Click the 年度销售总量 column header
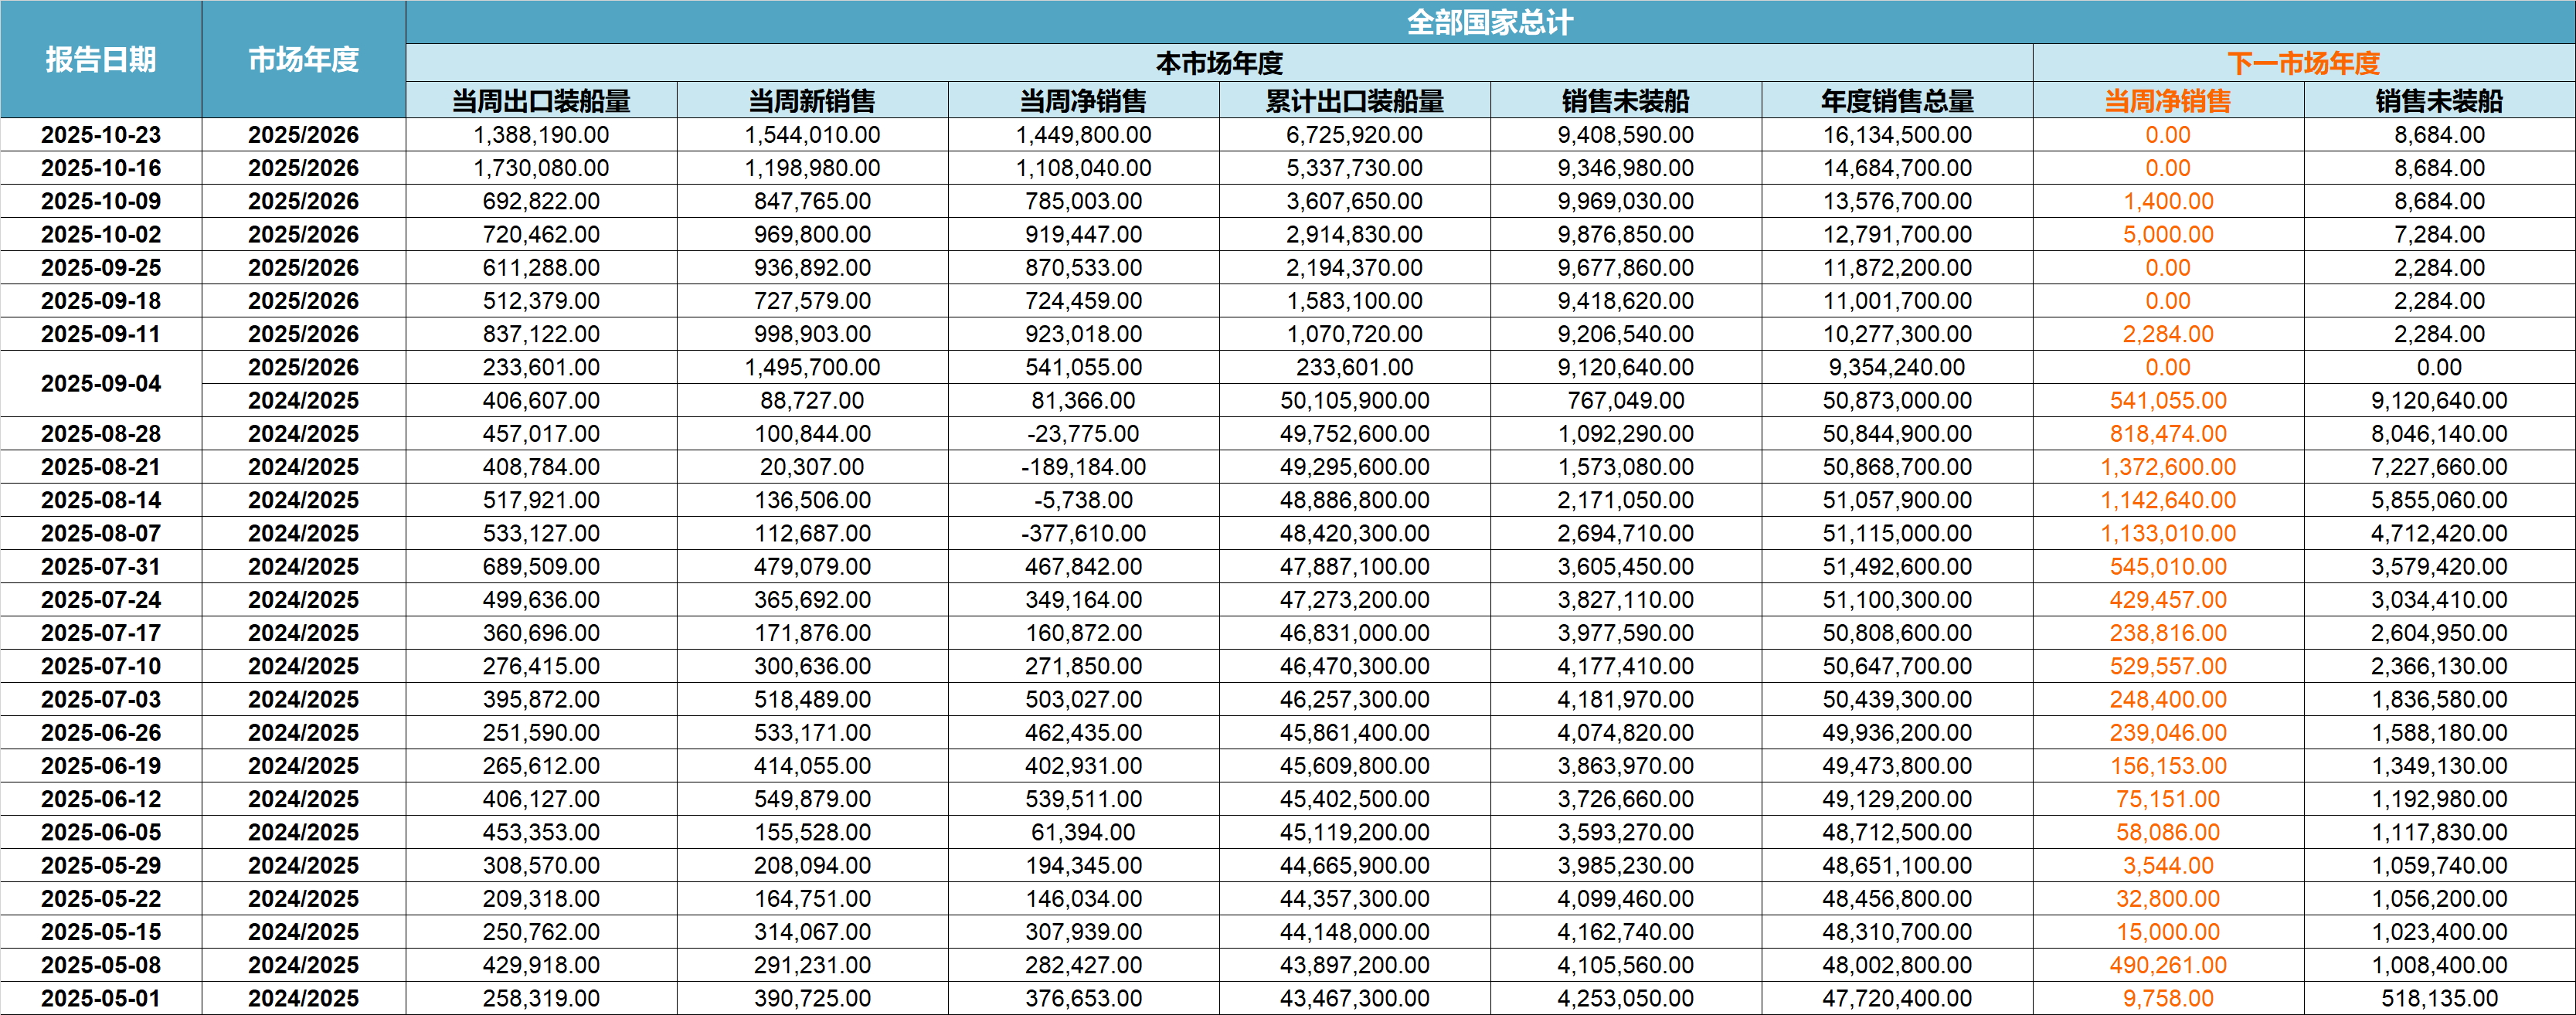The image size is (2576, 1015). (1897, 101)
